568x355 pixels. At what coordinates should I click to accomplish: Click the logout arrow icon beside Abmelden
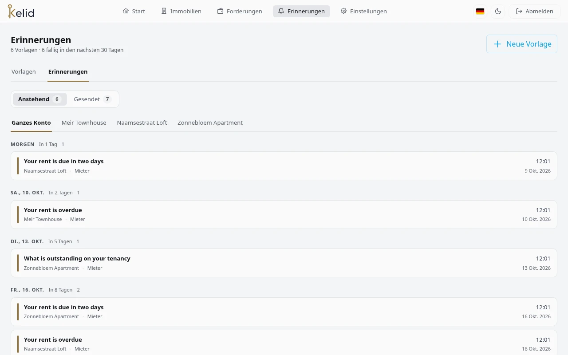point(519,12)
